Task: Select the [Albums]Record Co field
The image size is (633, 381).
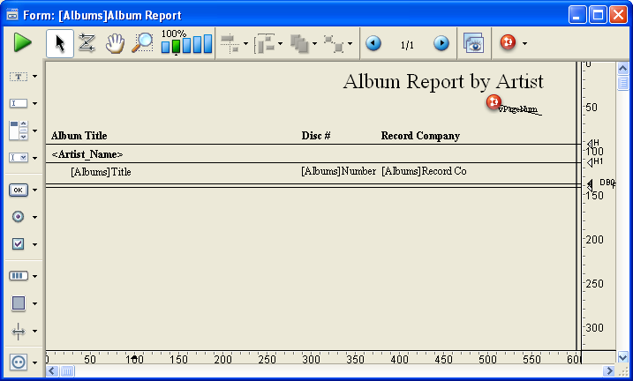Action: (x=424, y=171)
